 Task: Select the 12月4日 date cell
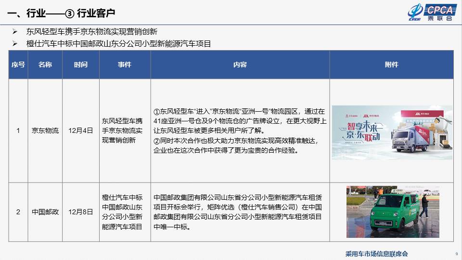(x=81, y=130)
